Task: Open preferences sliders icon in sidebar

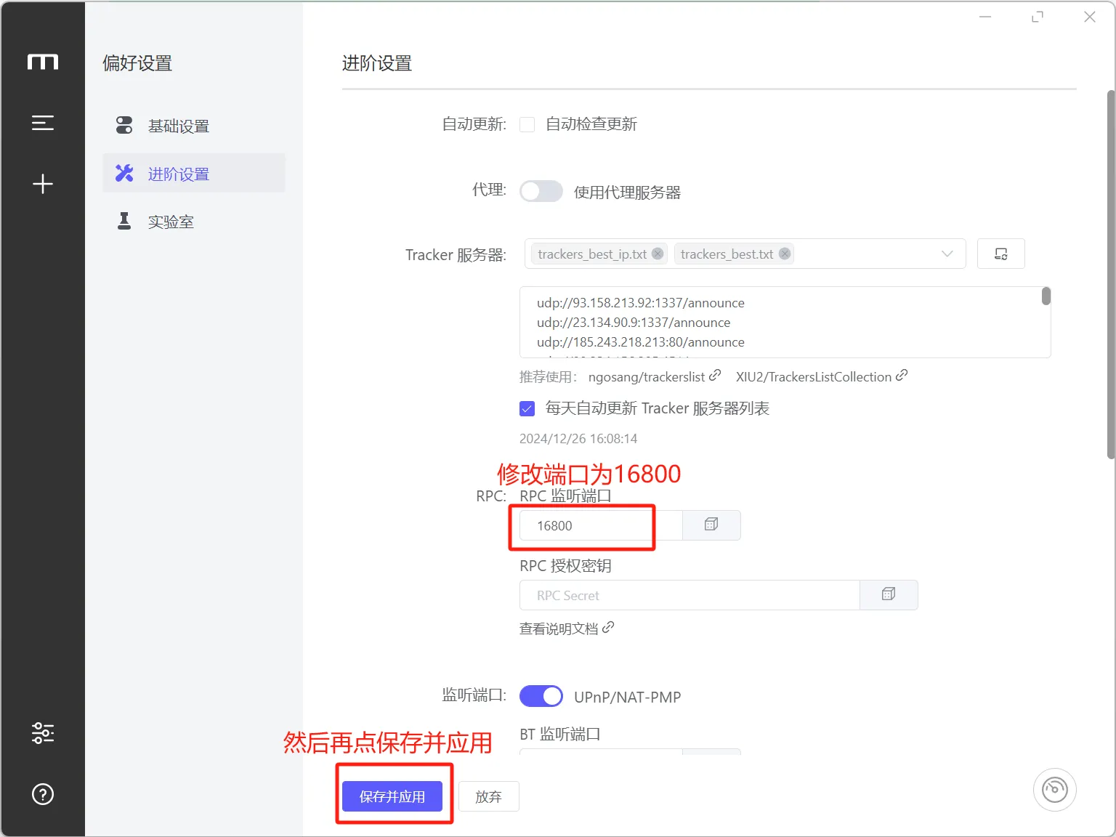Action: tap(43, 733)
